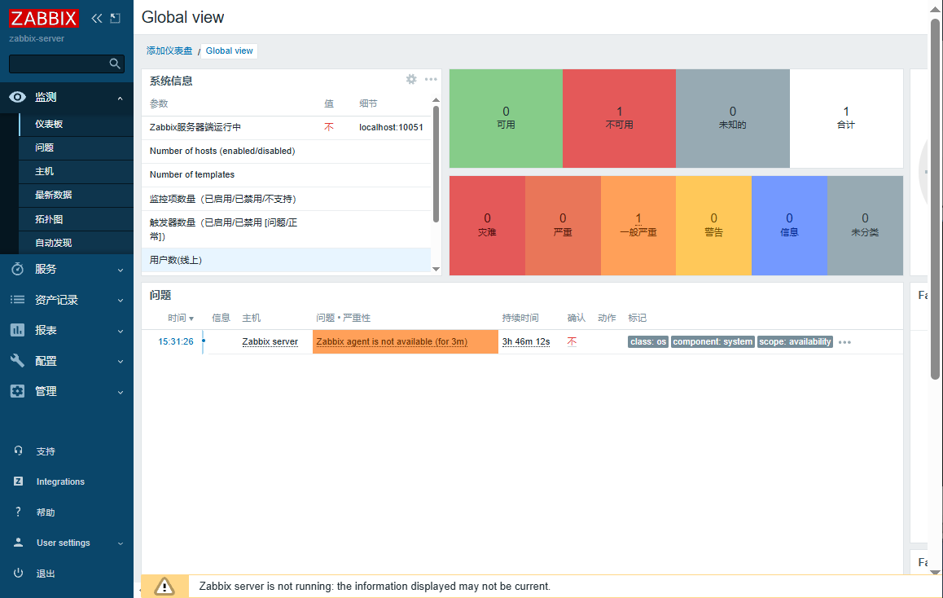Click the stopwatch icon beside 服务
Screen dimensions: 943x598
point(17,269)
